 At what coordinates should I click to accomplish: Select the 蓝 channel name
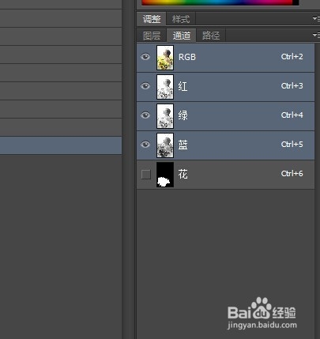[x=183, y=145]
